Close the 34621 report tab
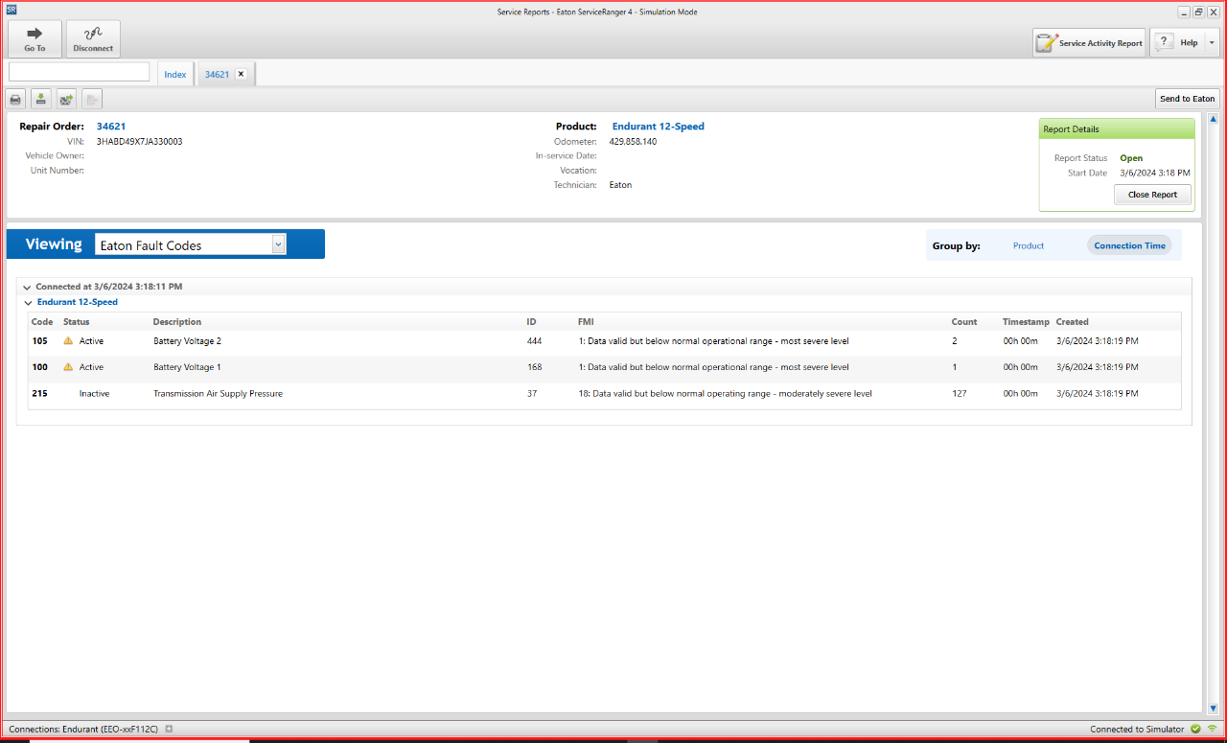 pos(241,74)
